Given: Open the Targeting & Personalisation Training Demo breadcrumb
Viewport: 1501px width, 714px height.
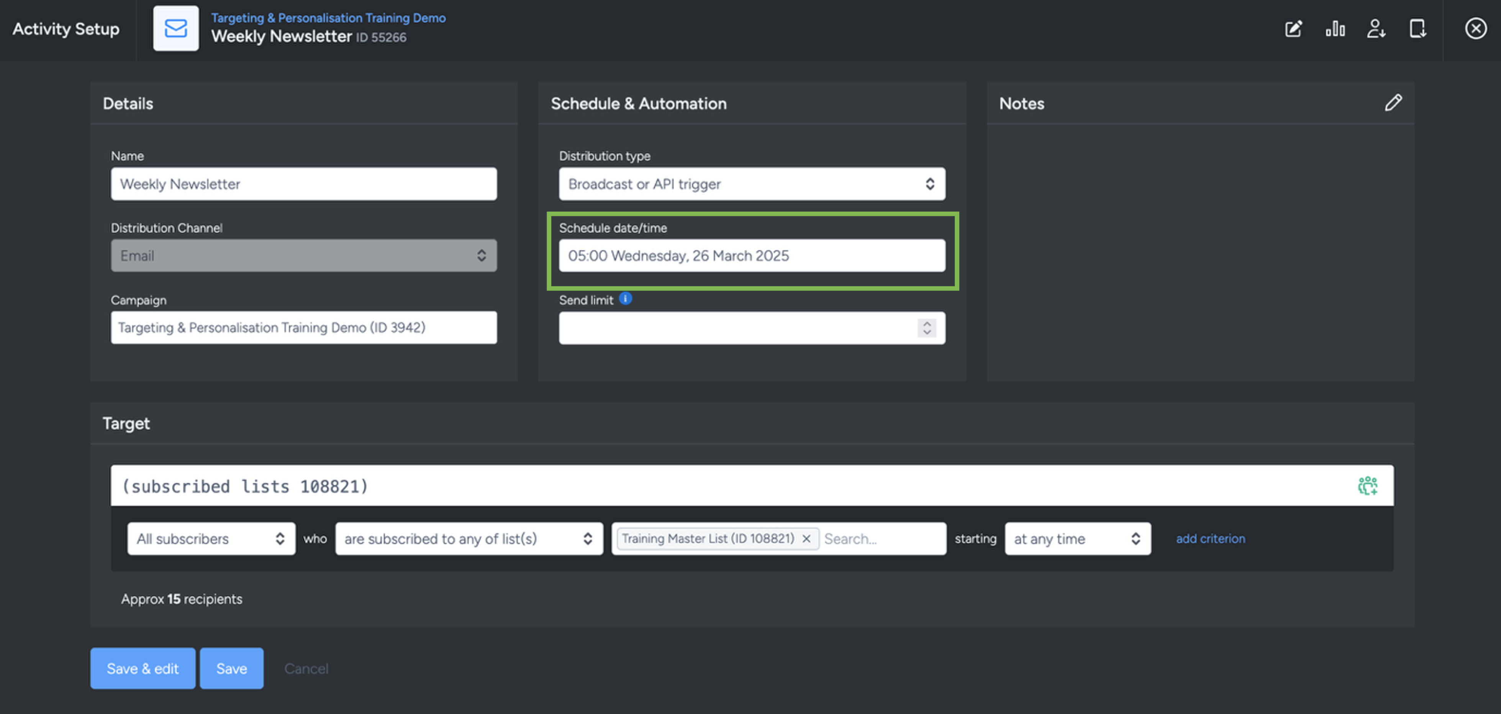Looking at the screenshot, I should [x=328, y=18].
